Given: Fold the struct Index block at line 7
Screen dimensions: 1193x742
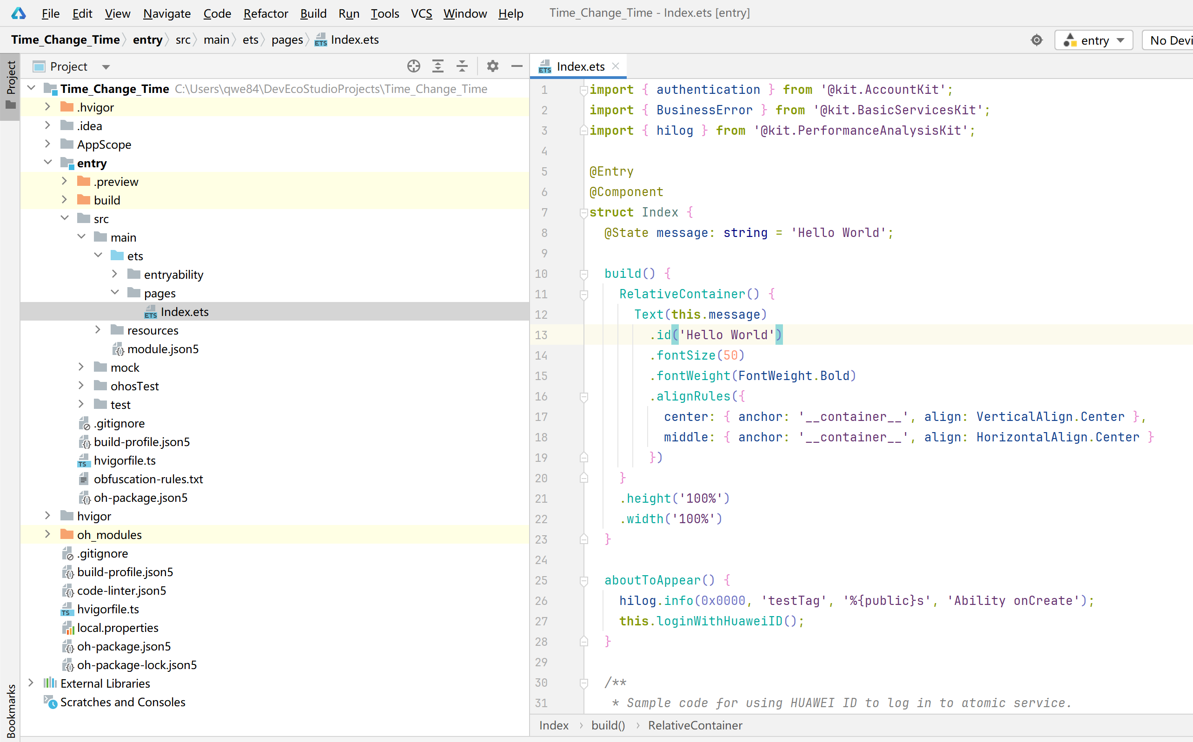Looking at the screenshot, I should [x=584, y=213].
